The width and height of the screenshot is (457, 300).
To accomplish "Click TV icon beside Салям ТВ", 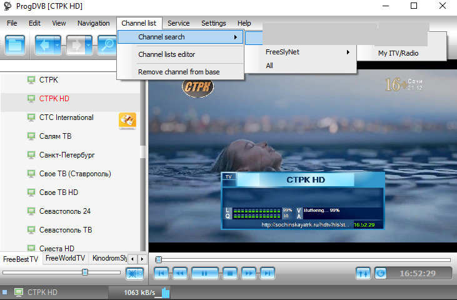I will click(x=31, y=136).
